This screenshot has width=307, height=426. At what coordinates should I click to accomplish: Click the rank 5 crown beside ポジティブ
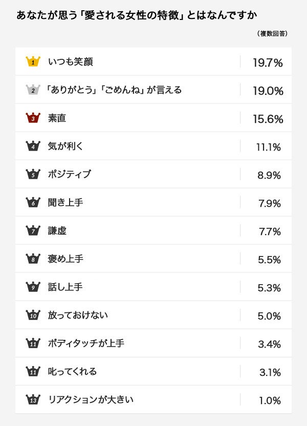click(33, 174)
